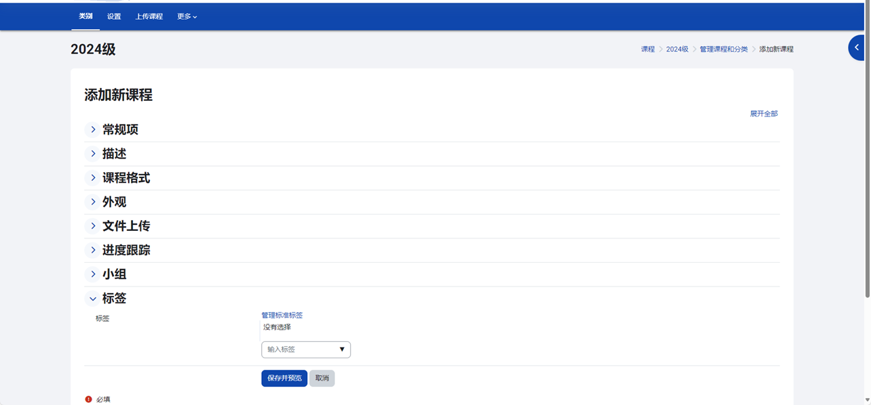Go to the 设置 tab
This screenshot has width=871, height=405.
click(x=114, y=16)
